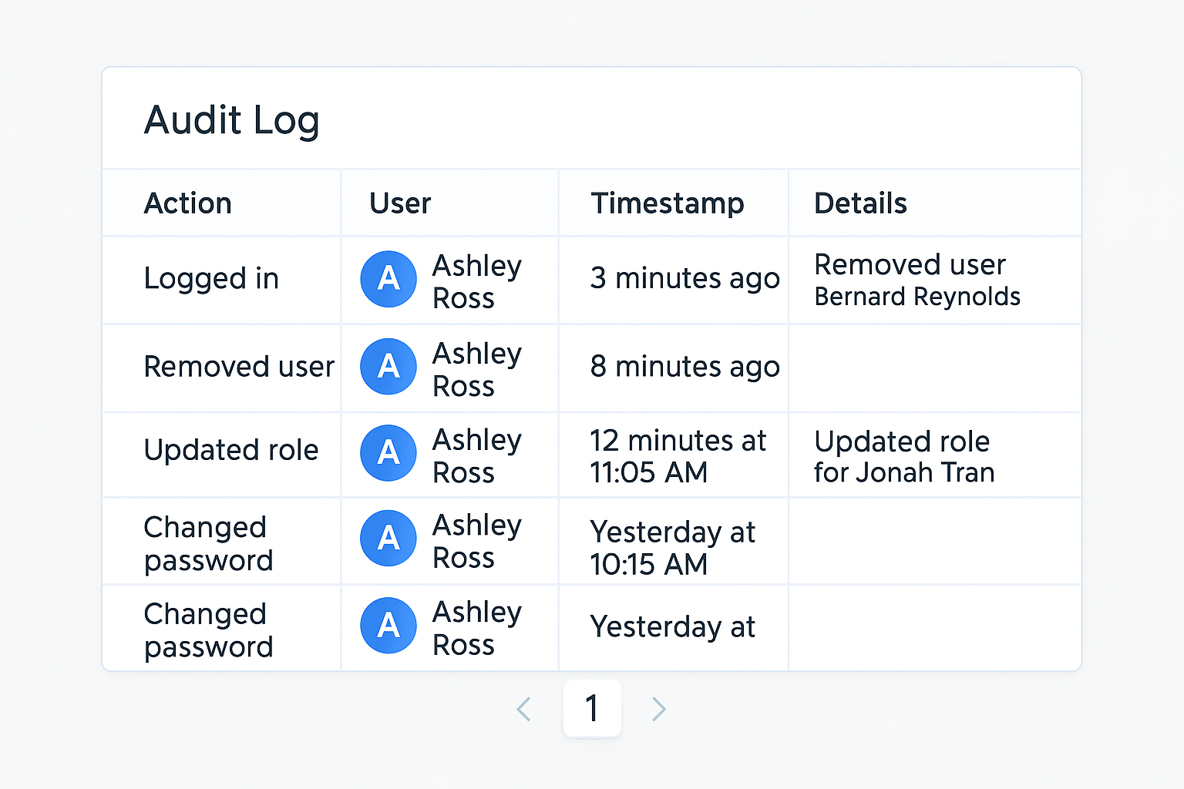Click Ashley Ross's avatar in the Logged in row
1184x789 pixels.
pos(388,279)
